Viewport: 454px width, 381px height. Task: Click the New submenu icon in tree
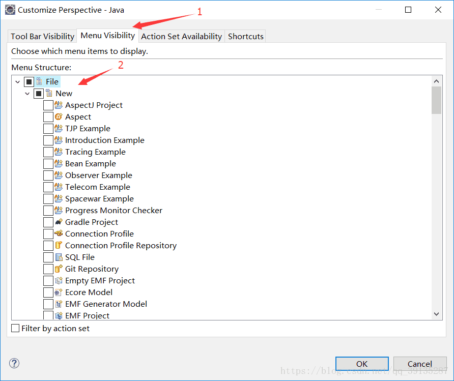click(x=49, y=94)
